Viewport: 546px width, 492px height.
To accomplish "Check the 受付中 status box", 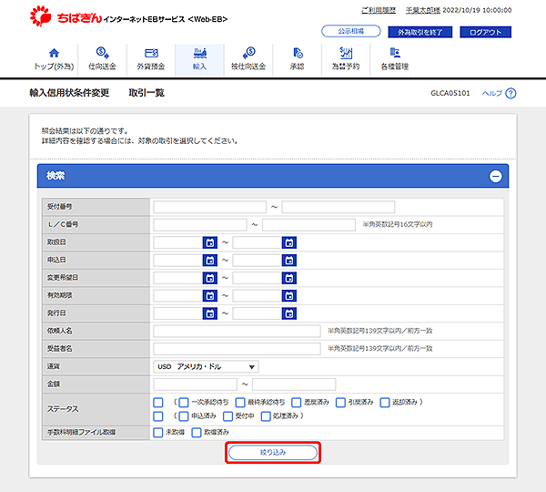I will (x=227, y=416).
